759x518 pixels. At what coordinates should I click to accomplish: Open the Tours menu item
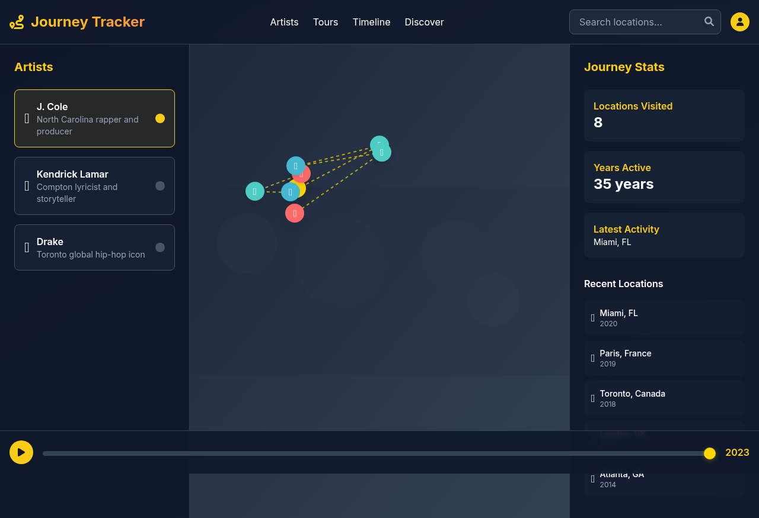(x=326, y=22)
